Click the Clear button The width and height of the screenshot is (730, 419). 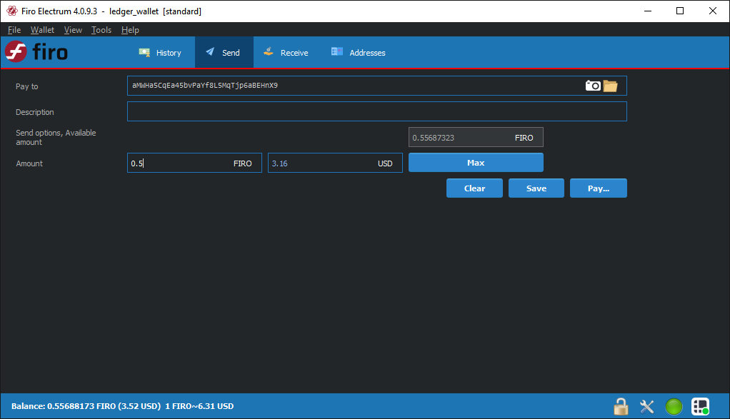click(474, 188)
